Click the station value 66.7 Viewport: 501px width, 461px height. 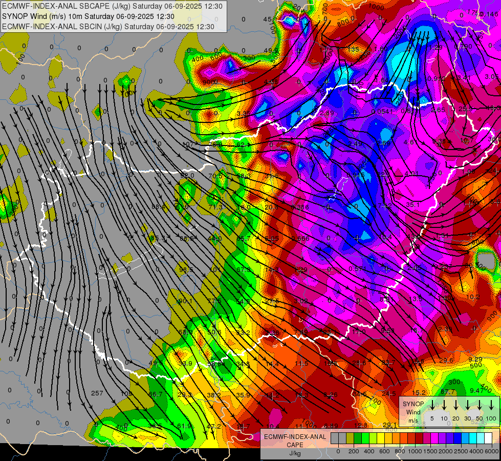click(x=155, y=394)
